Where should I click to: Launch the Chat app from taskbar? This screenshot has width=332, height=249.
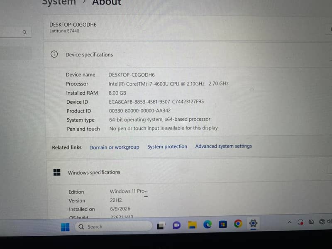pyautogui.click(x=177, y=225)
